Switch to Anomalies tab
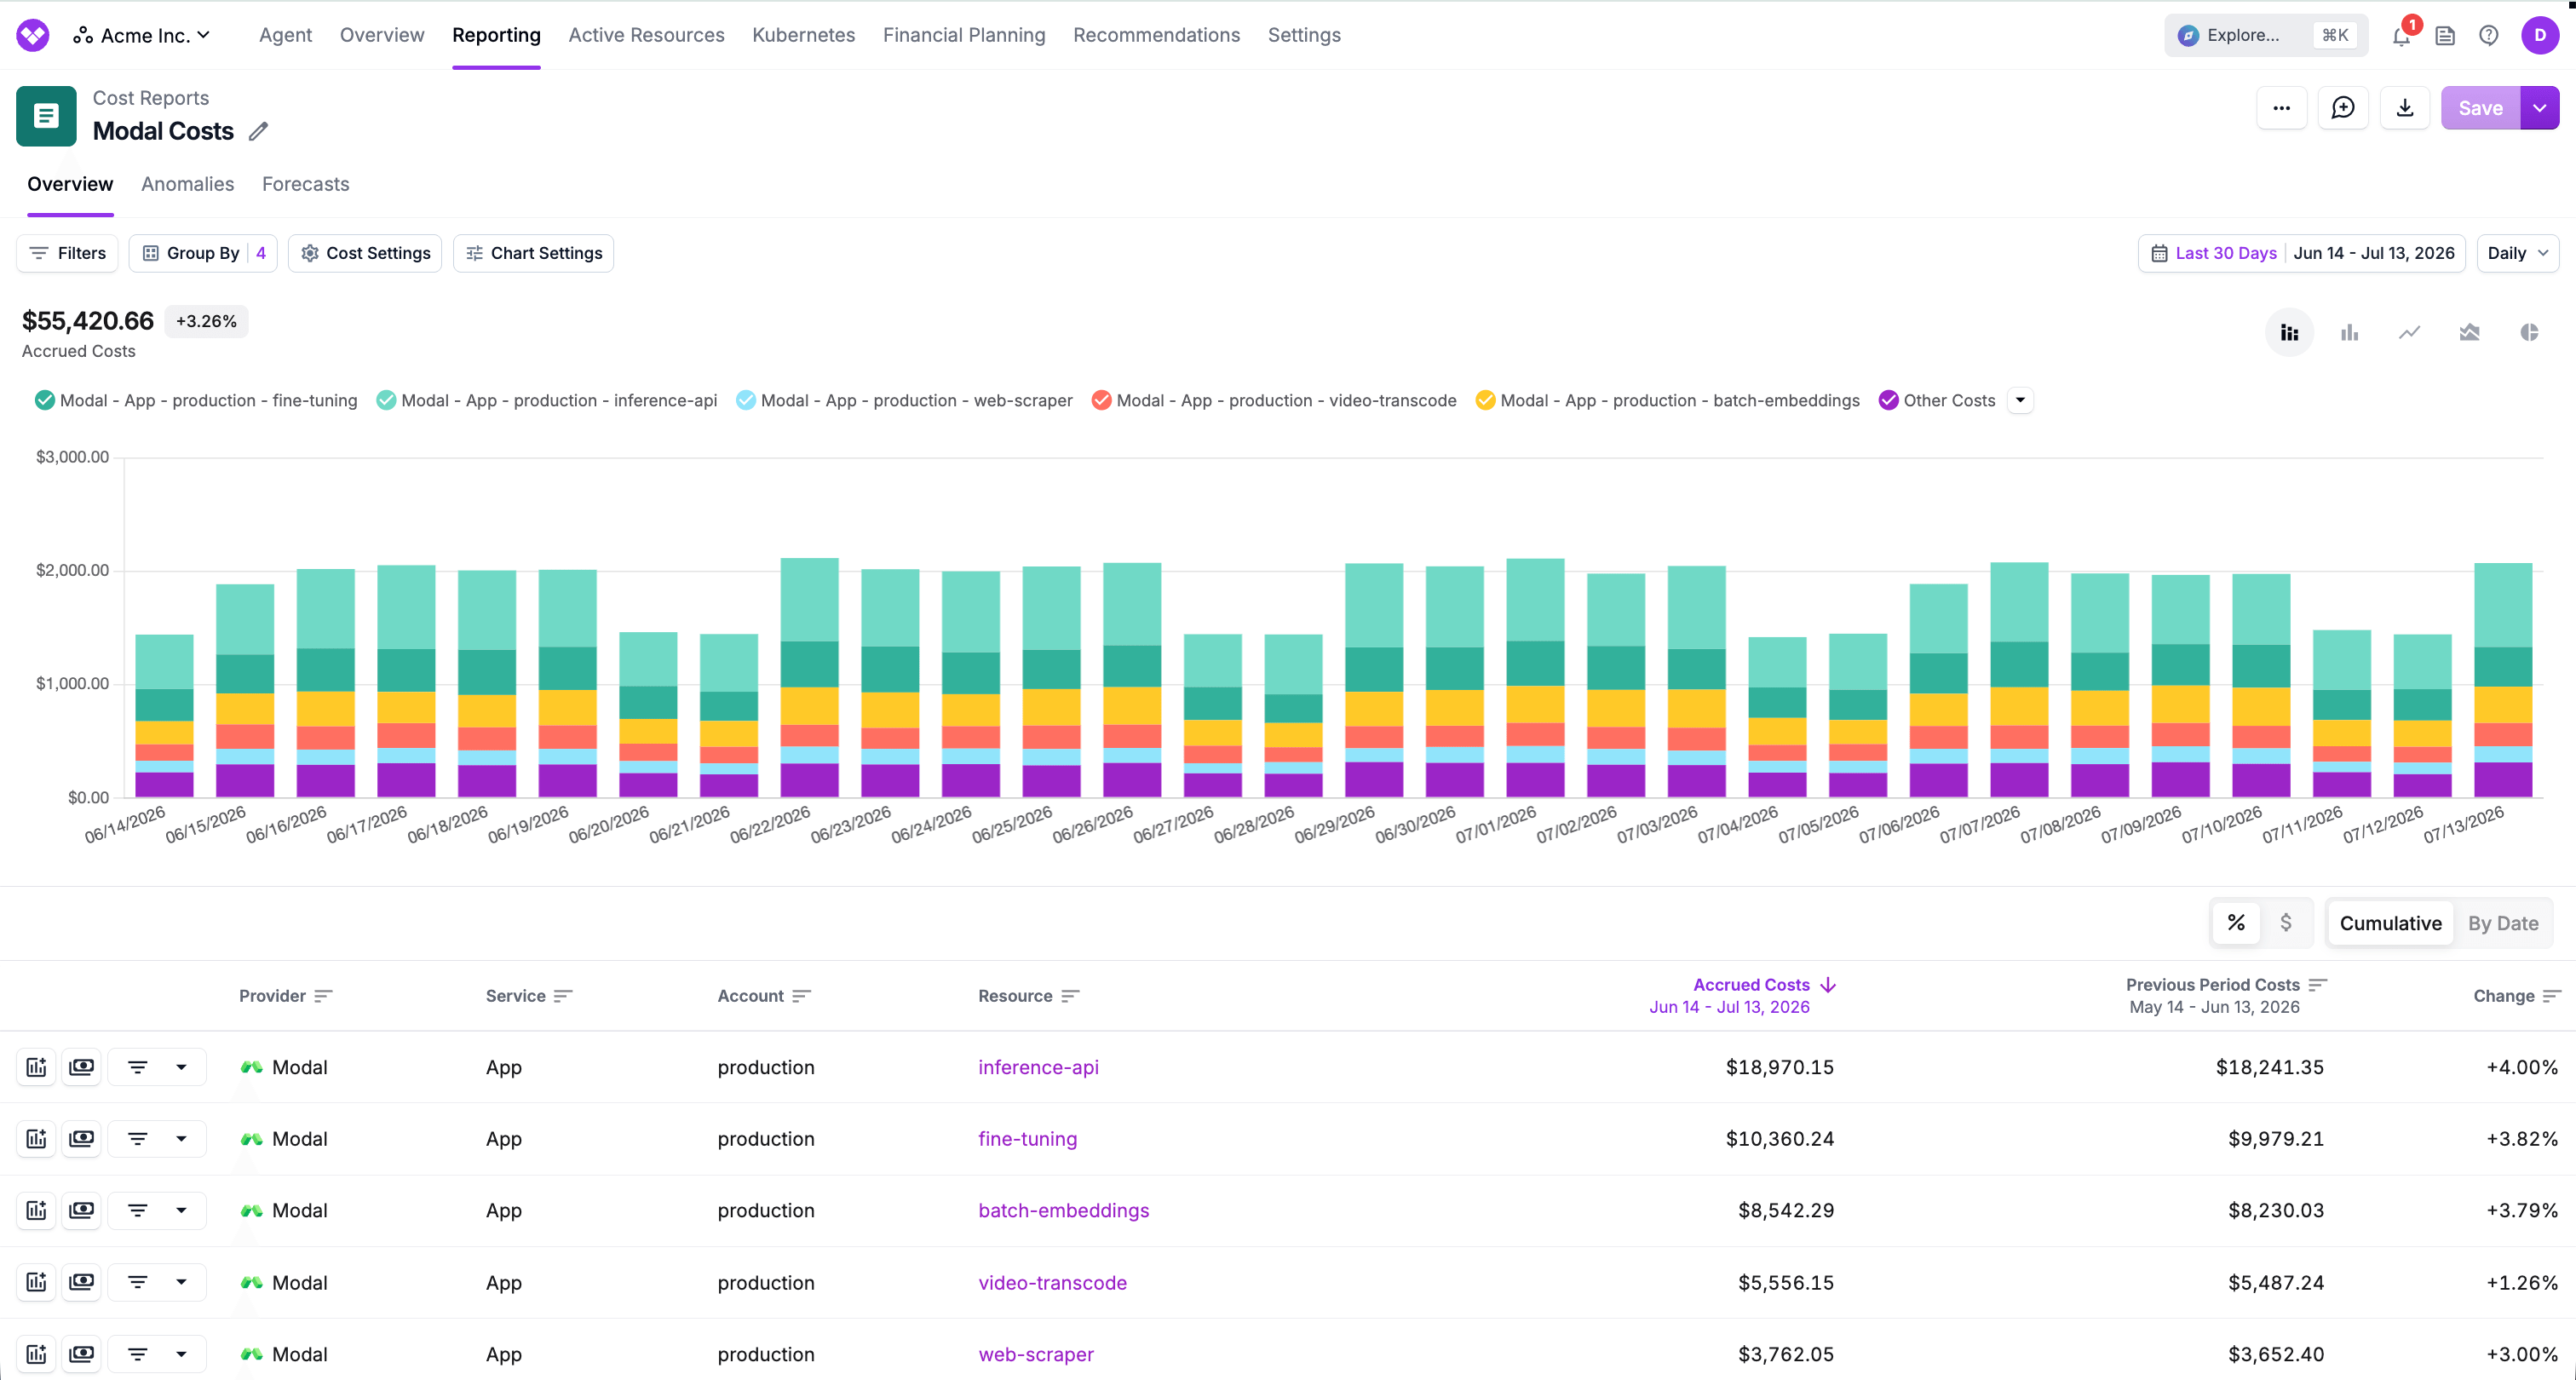The image size is (2576, 1380). pos(187,184)
